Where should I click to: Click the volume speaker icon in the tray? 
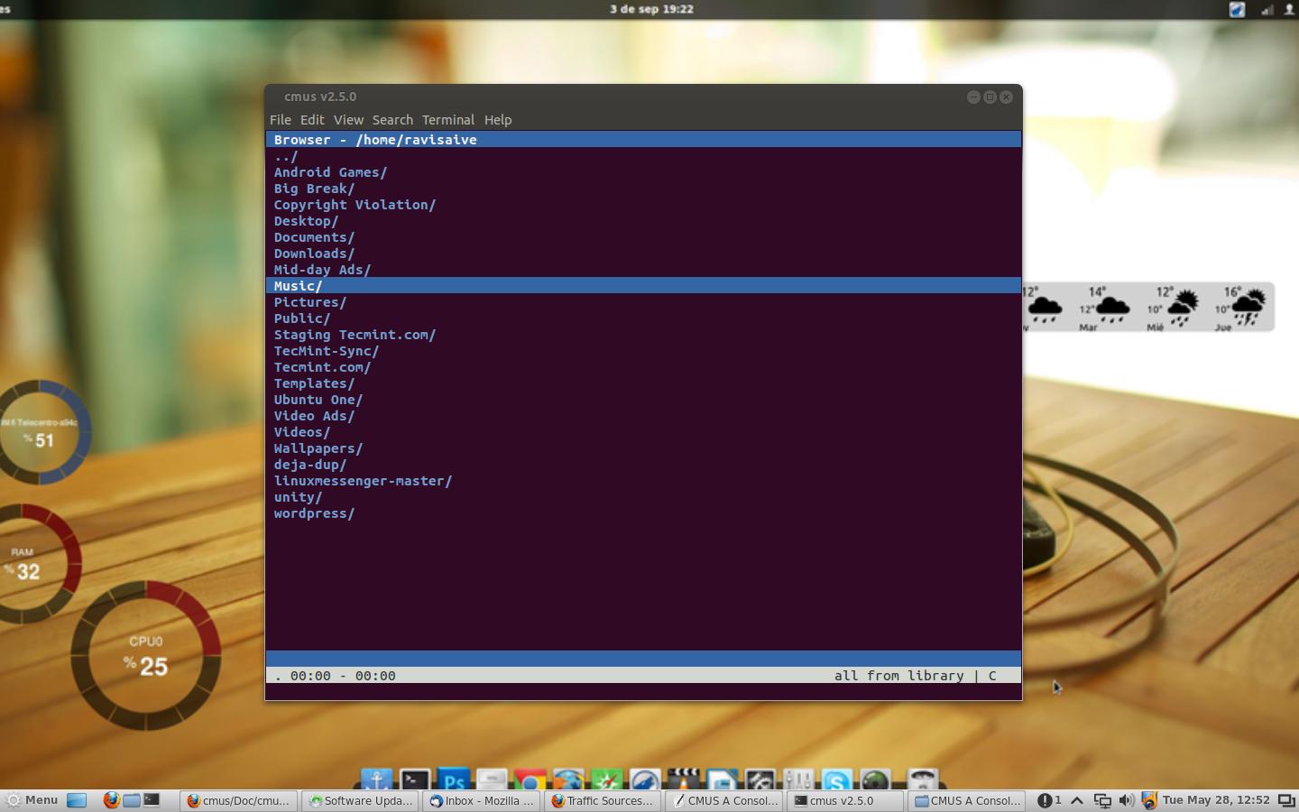click(x=1126, y=800)
